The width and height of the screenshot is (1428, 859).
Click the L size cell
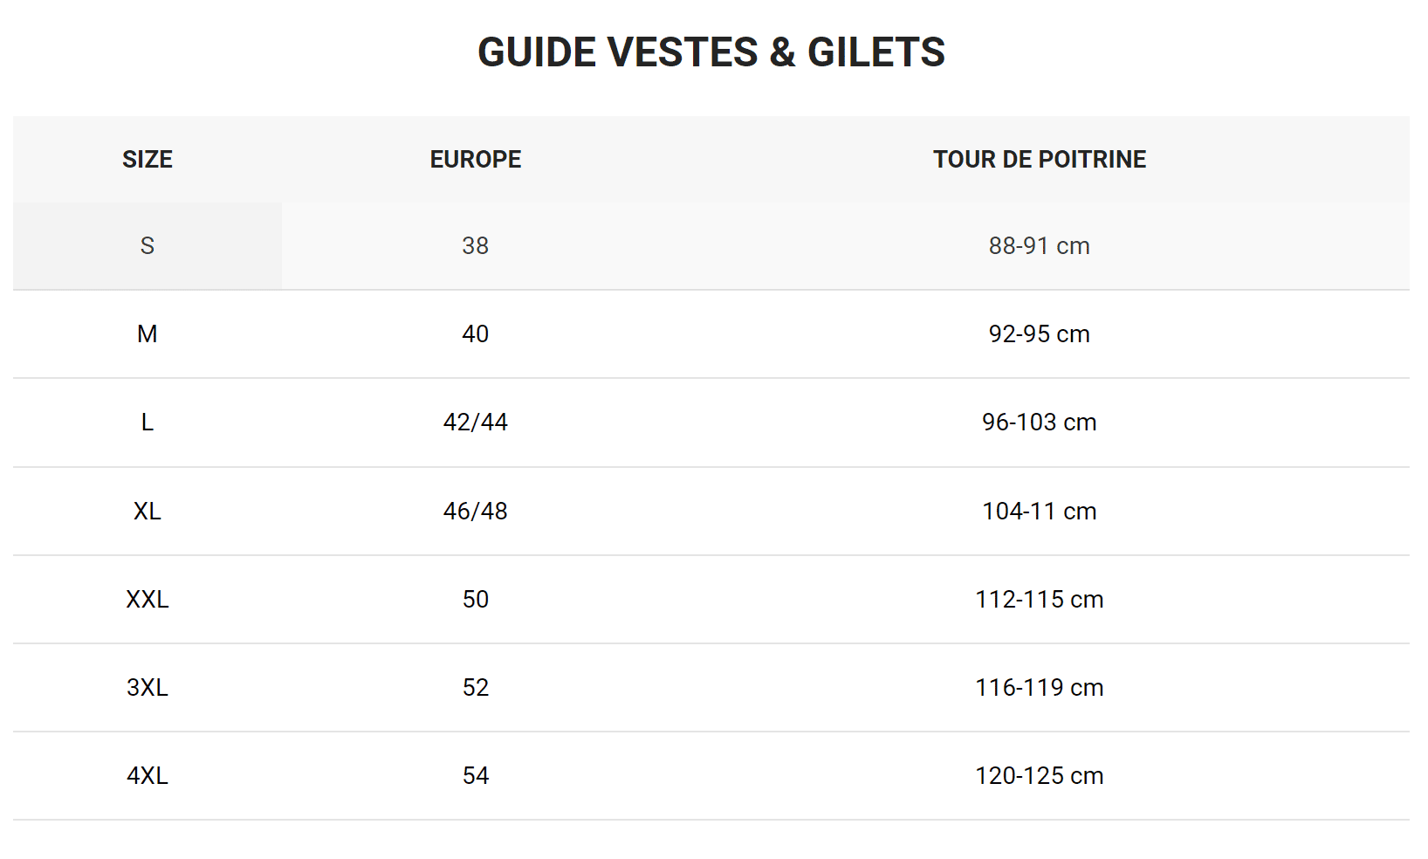tap(148, 423)
